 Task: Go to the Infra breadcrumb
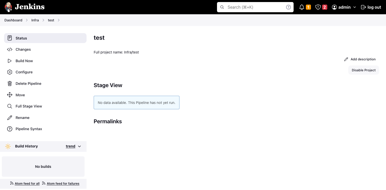pos(35,20)
